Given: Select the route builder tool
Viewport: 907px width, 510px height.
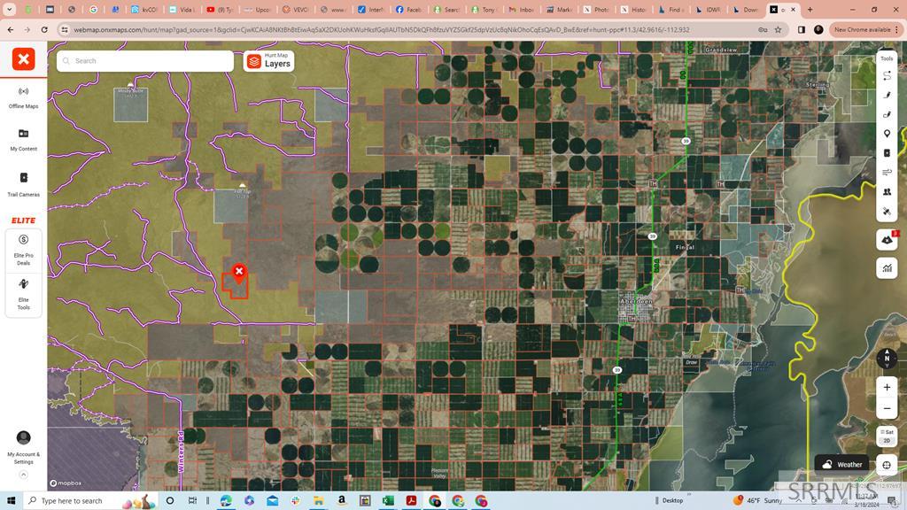Looking at the screenshot, I should pyautogui.click(x=887, y=76).
